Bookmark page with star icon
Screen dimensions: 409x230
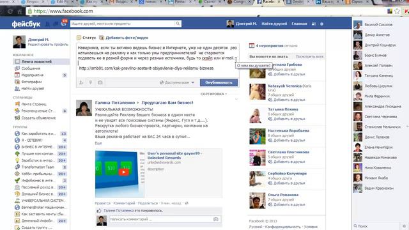click(x=397, y=11)
